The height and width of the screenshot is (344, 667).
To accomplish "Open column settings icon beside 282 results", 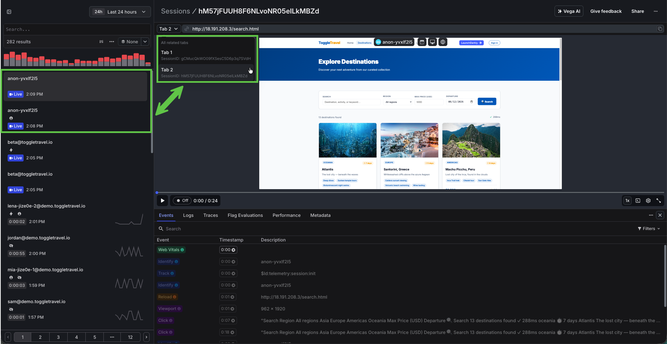I will (101, 42).
